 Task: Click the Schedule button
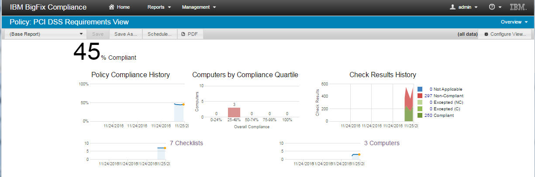pos(159,34)
